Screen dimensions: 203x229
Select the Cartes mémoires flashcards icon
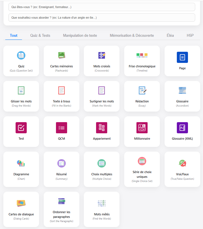tap(61, 55)
